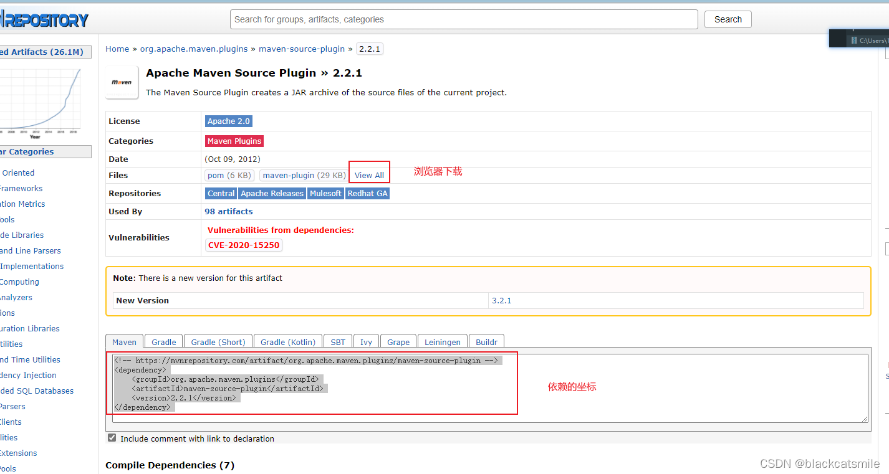
Task: Toggle Include comment with link checkbox
Action: [x=112, y=438]
